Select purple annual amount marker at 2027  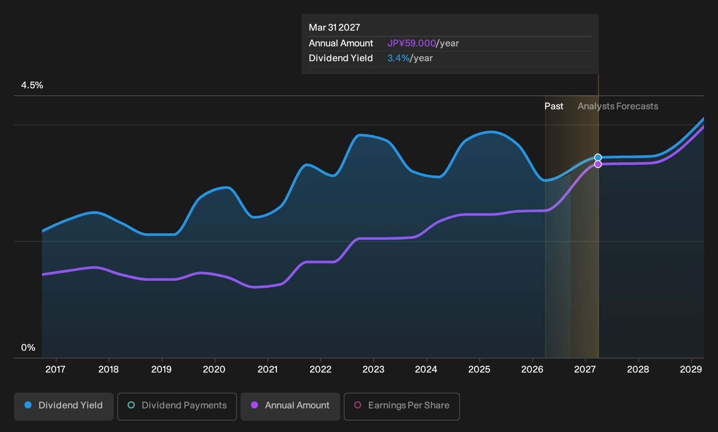point(598,164)
